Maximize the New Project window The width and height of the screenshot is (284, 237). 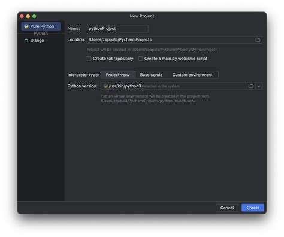pos(34,16)
